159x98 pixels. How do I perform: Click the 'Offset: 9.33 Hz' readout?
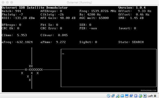pos(135,11)
